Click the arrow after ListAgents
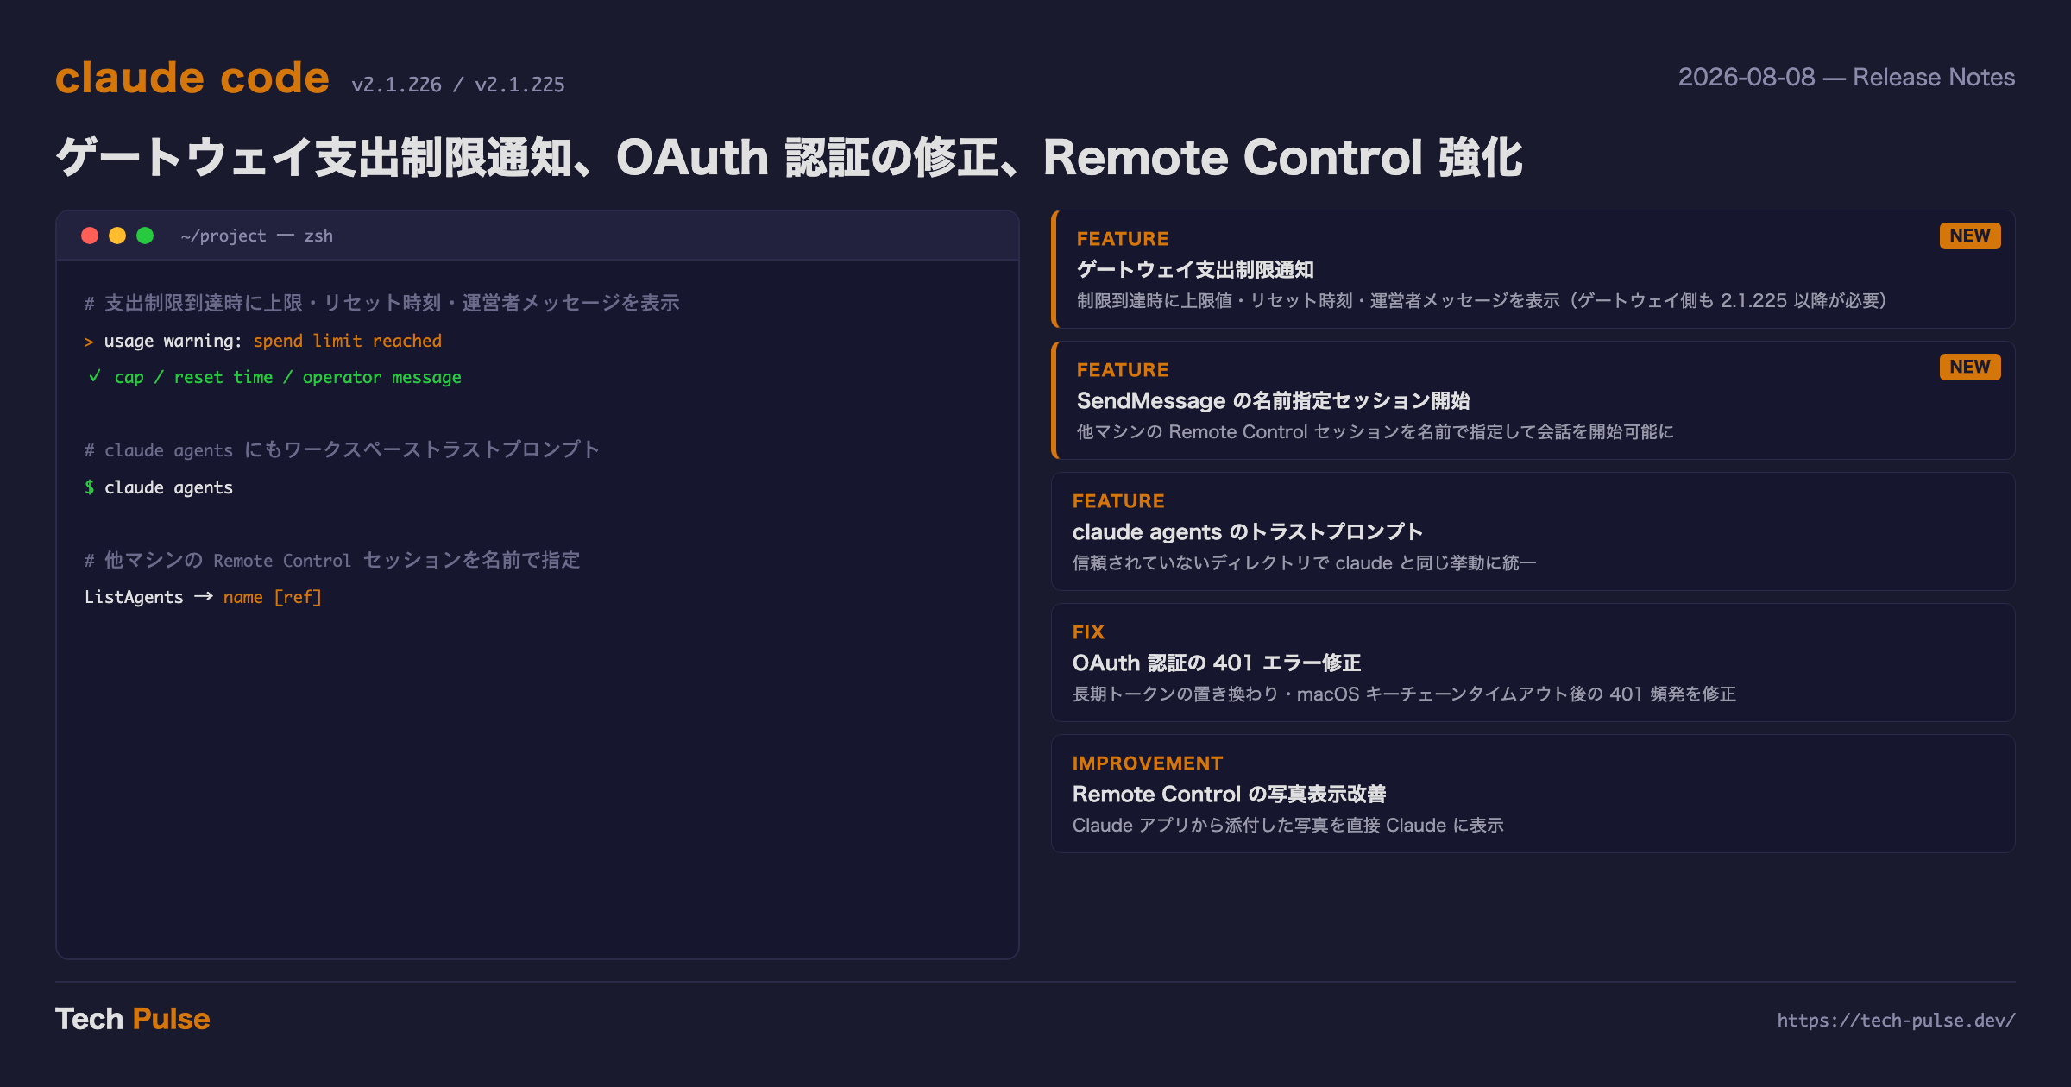The width and height of the screenshot is (2071, 1087). click(204, 596)
